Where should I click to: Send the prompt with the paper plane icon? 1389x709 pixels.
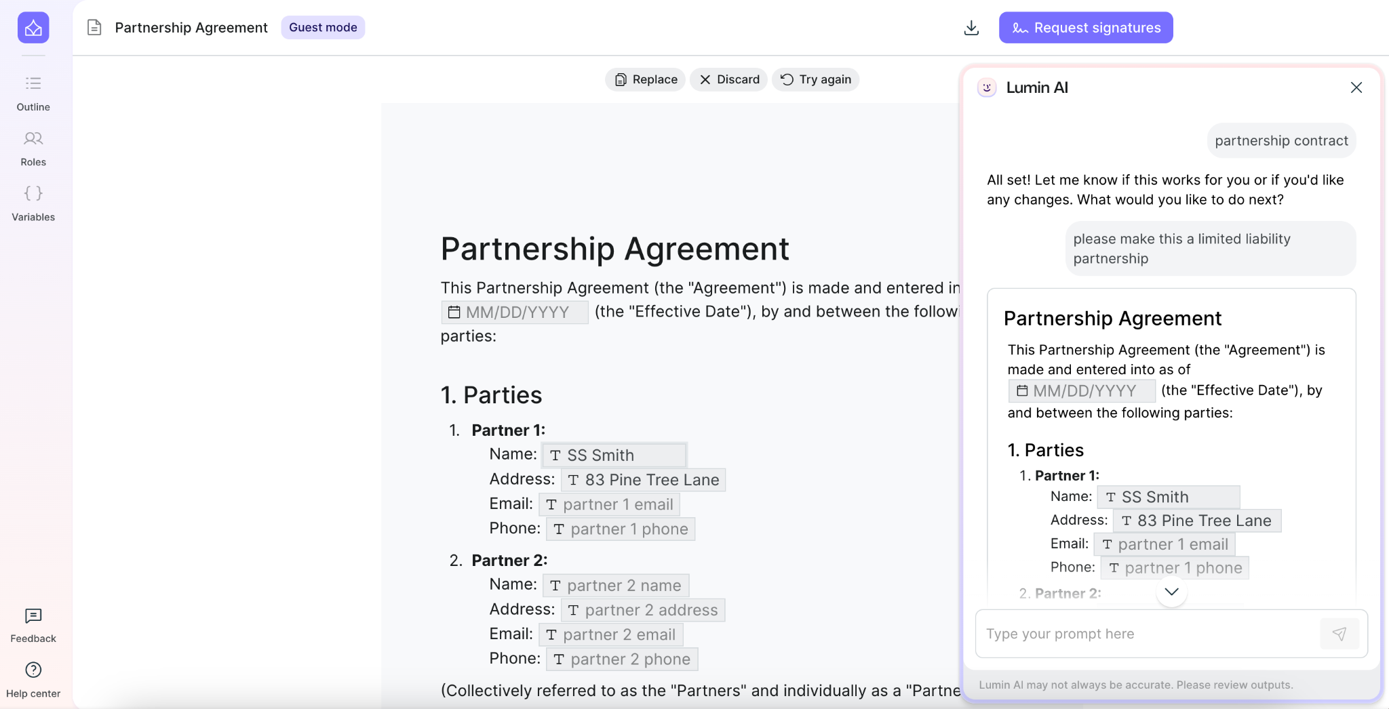pyautogui.click(x=1339, y=633)
